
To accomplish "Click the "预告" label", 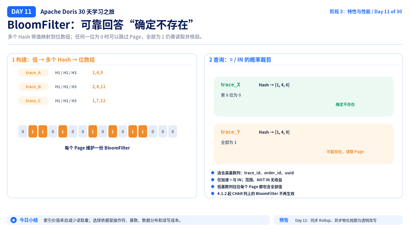I will (x=284, y=220).
